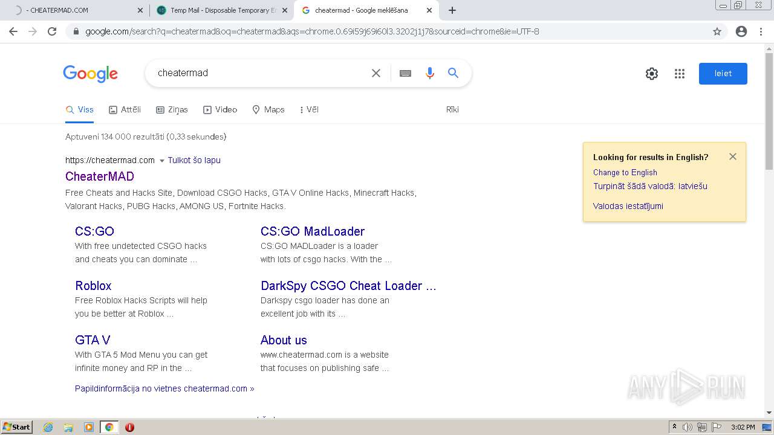Go back with the browser back arrow
This screenshot has width=774, height=435.
13,31
